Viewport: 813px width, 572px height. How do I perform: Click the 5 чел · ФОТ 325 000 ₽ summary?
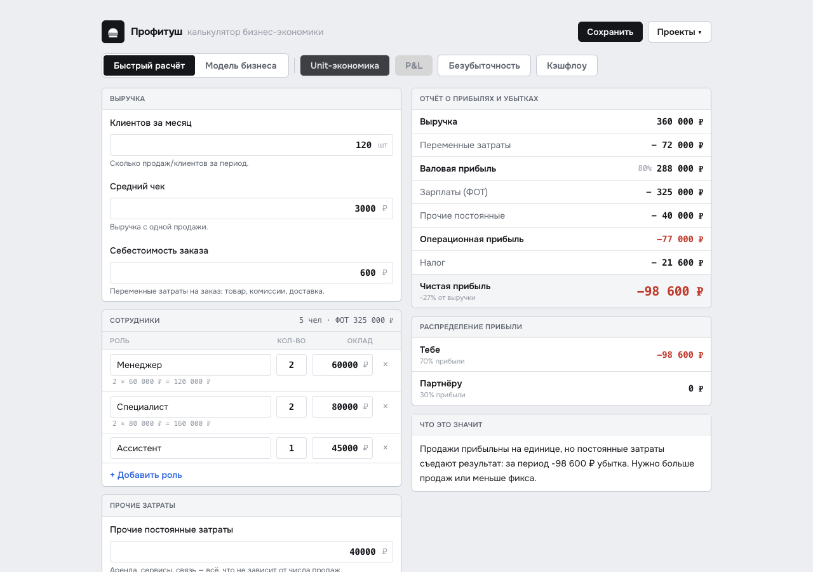346,320
